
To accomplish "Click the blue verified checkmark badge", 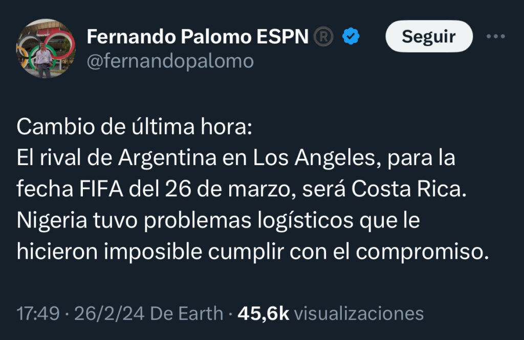I will point(351,36).
